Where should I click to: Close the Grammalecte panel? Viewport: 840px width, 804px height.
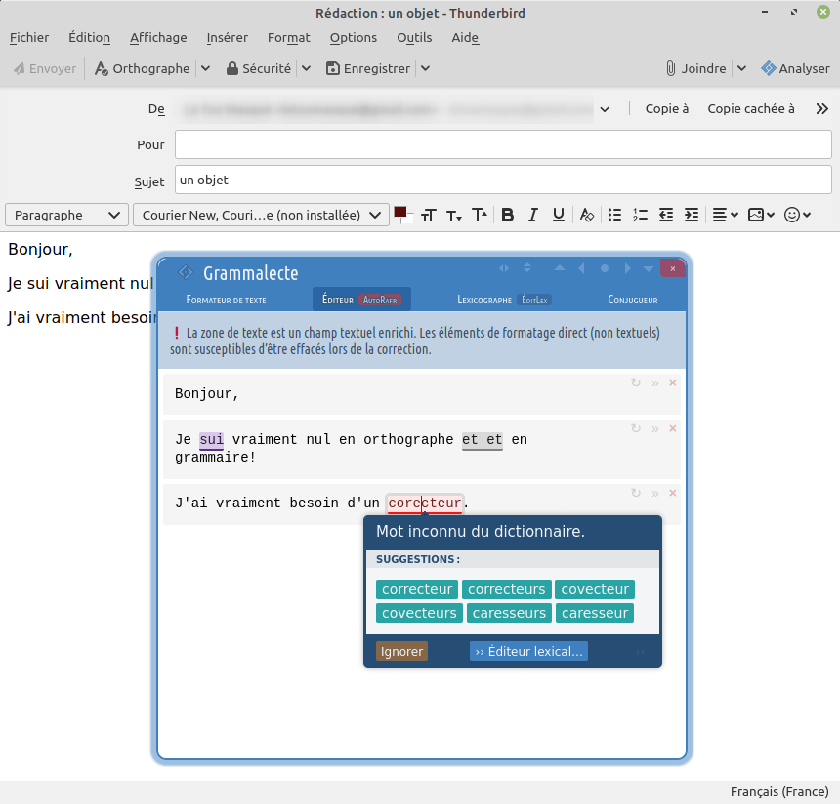[x=673, y=268]
